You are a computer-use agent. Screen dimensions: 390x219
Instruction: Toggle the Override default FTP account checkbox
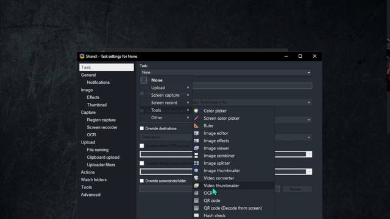pos(142,146)
